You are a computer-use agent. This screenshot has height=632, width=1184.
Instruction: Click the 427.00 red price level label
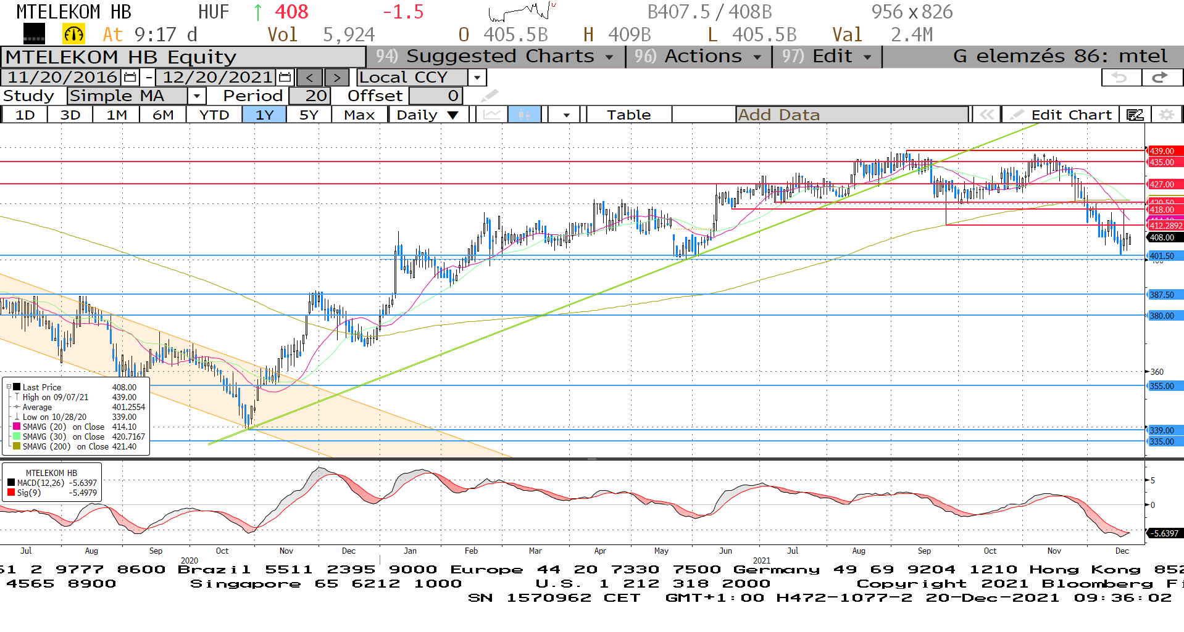[1164, 184]
